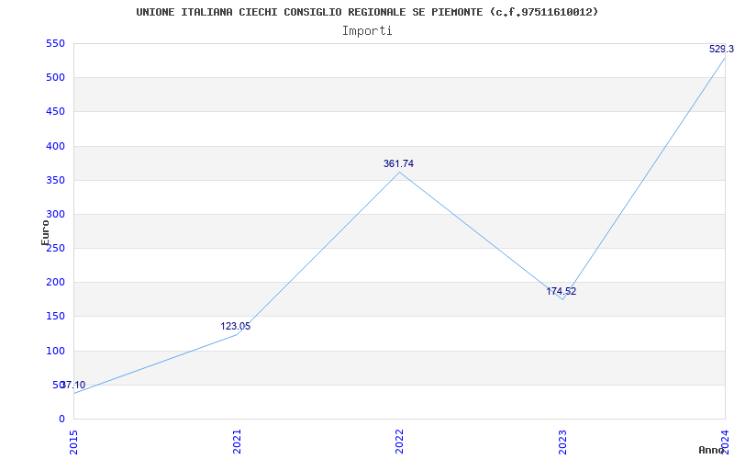This screenshot has height=459, width=734.
Task: Click the 529.3 data label
Action: [720, 49]
